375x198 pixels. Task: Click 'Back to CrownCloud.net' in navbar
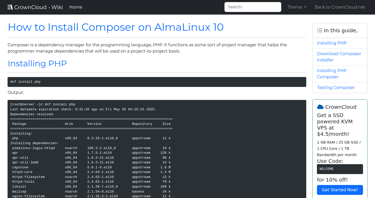pyautogui.click(x=340, y=7)
